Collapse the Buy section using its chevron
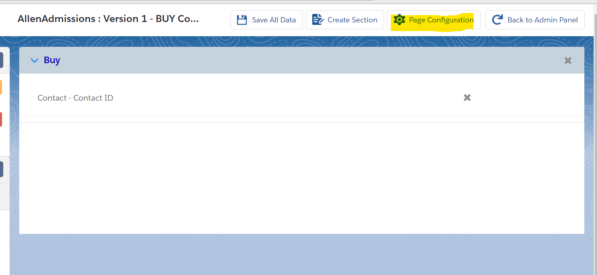The image size is (597, 275). (35, 60)
